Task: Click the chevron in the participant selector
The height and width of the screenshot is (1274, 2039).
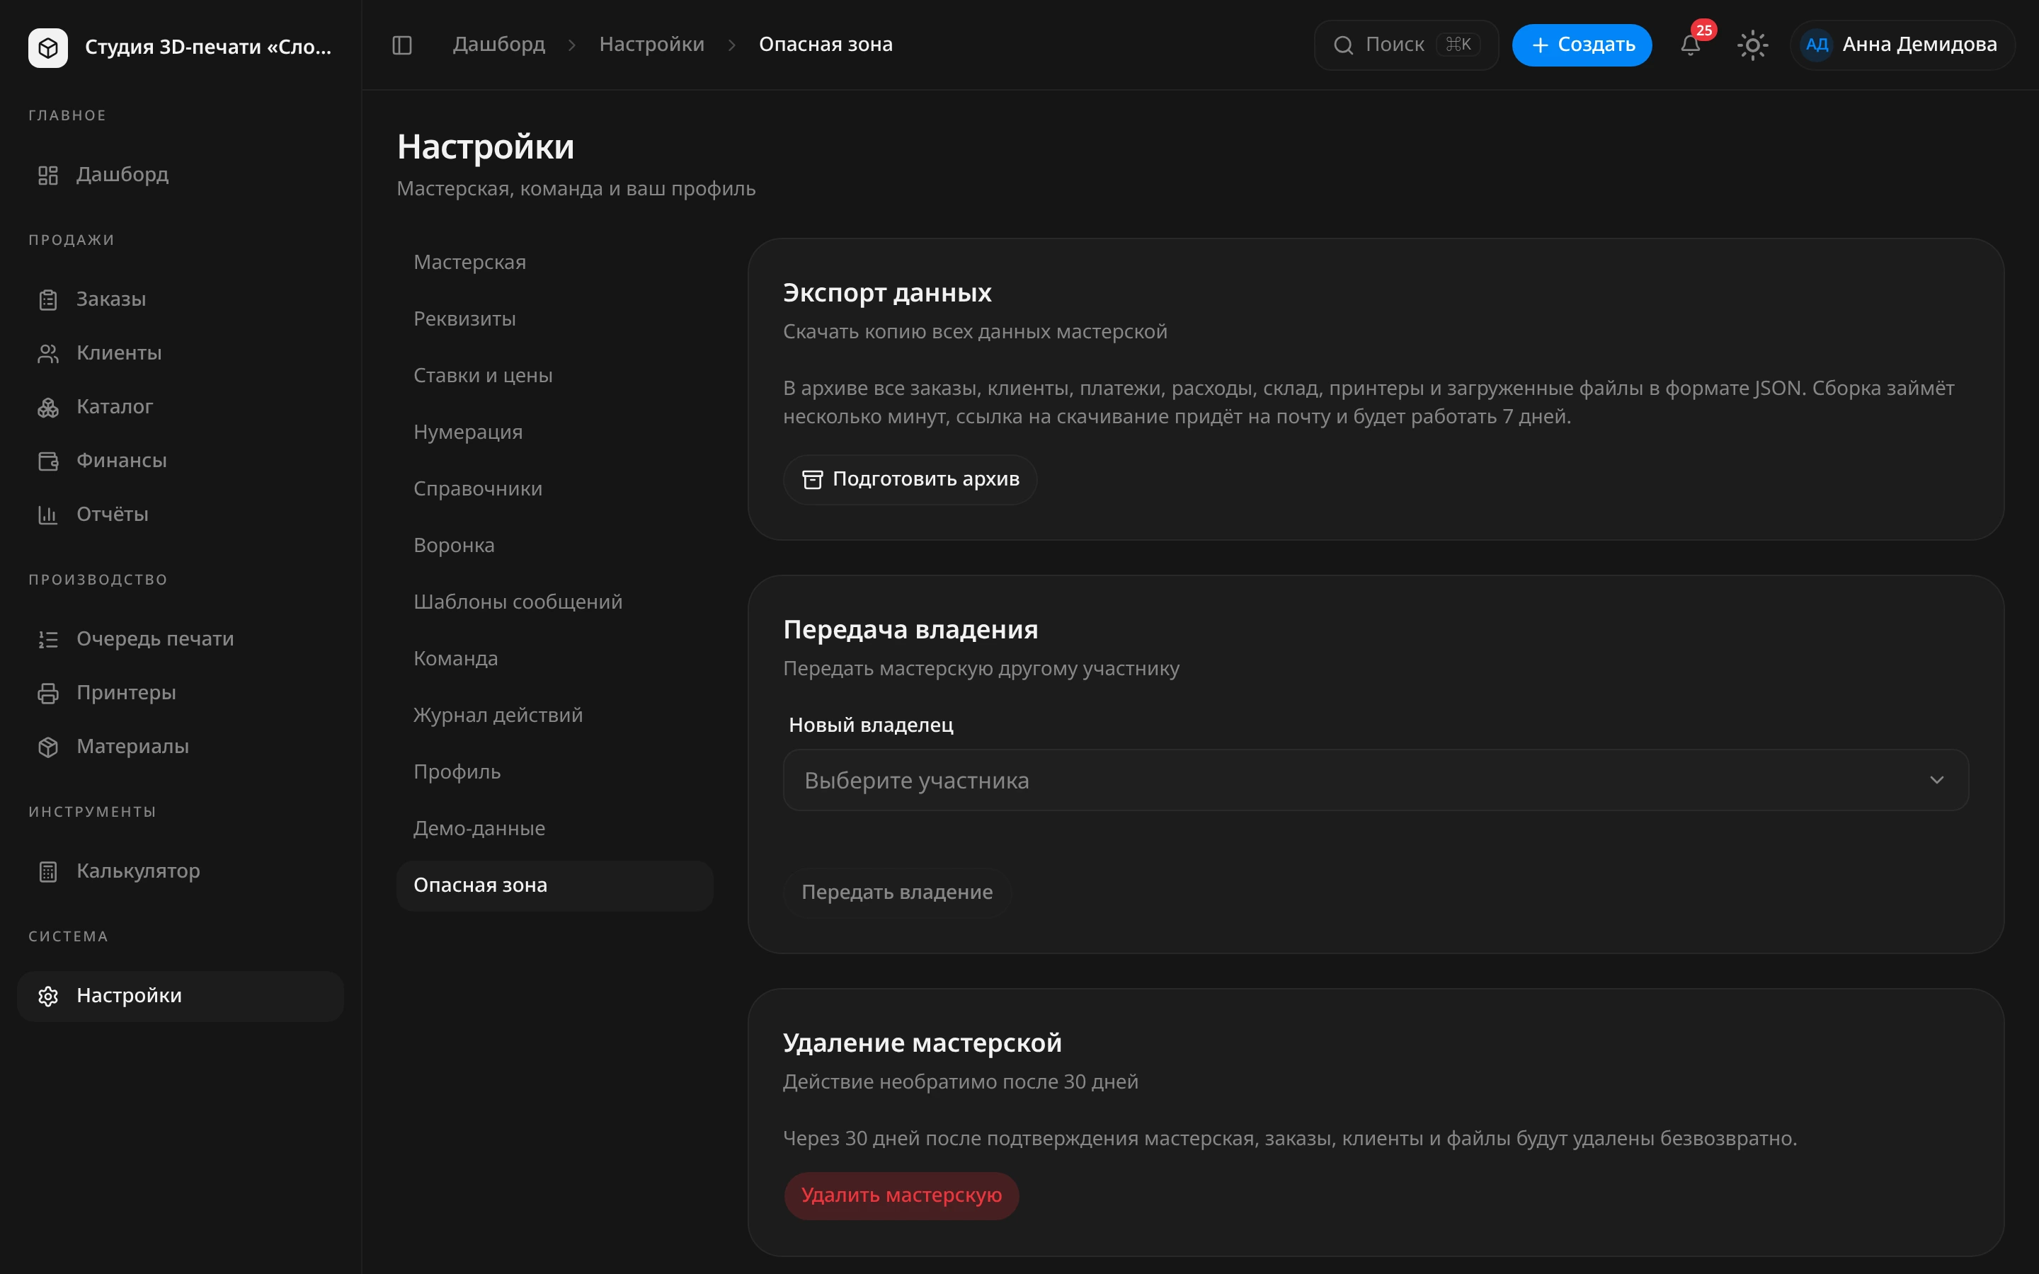Action: pyautogui.click(x=1936, y=780)
